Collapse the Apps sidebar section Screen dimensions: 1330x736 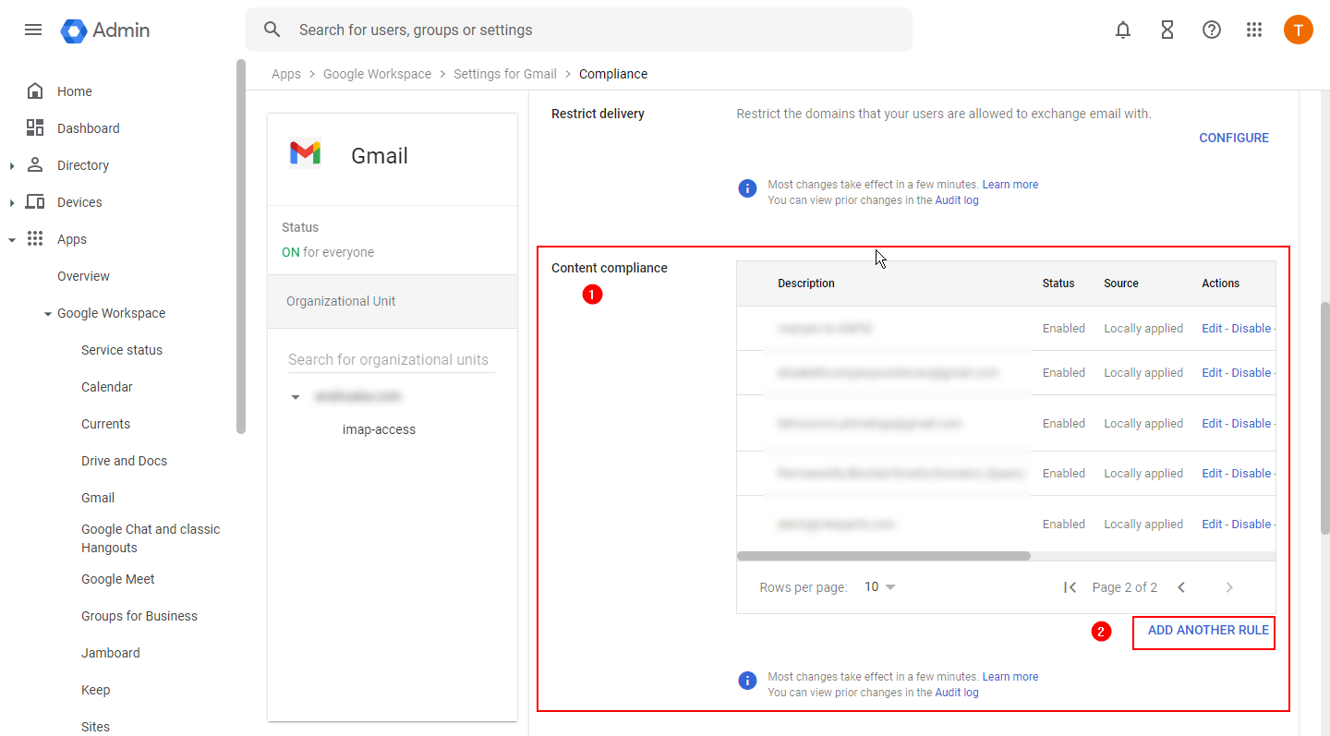pos(12,238)
